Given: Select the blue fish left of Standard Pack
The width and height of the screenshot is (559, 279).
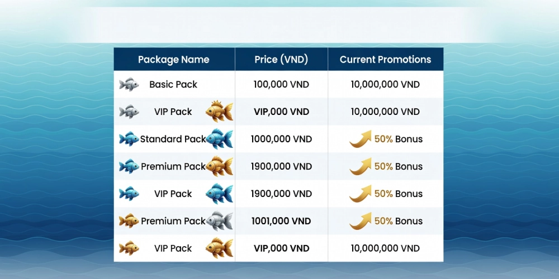Looking at the screenshot, I should pos(129,139).
